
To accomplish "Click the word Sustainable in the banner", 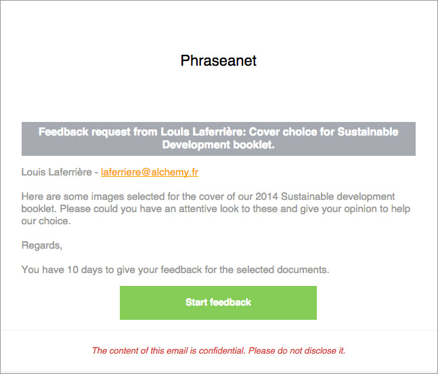I will pos(368,131).
